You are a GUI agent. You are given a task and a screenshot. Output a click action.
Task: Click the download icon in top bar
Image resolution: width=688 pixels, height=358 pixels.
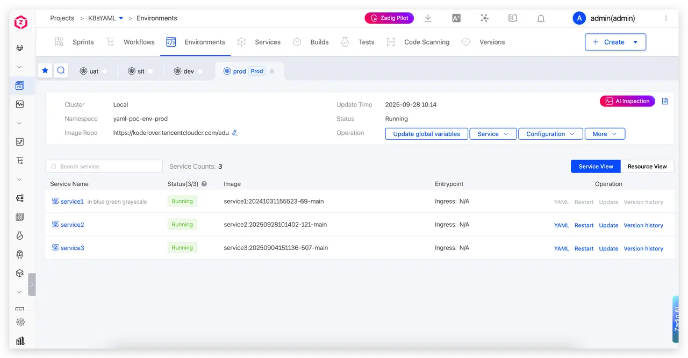point(428,18)
